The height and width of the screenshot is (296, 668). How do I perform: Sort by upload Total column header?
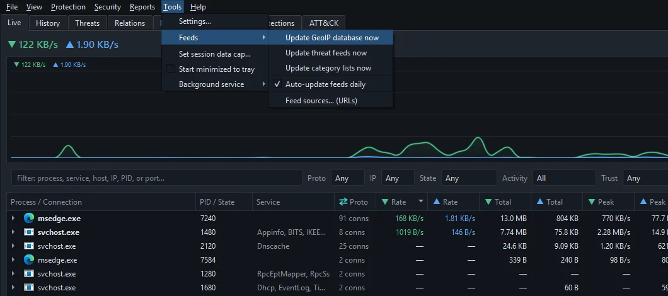pos(556,202)
